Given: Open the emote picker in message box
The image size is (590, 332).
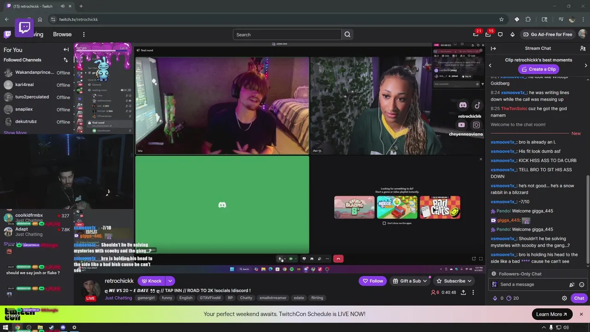Looking at the screenshot, I should click(x=582, y=285).
